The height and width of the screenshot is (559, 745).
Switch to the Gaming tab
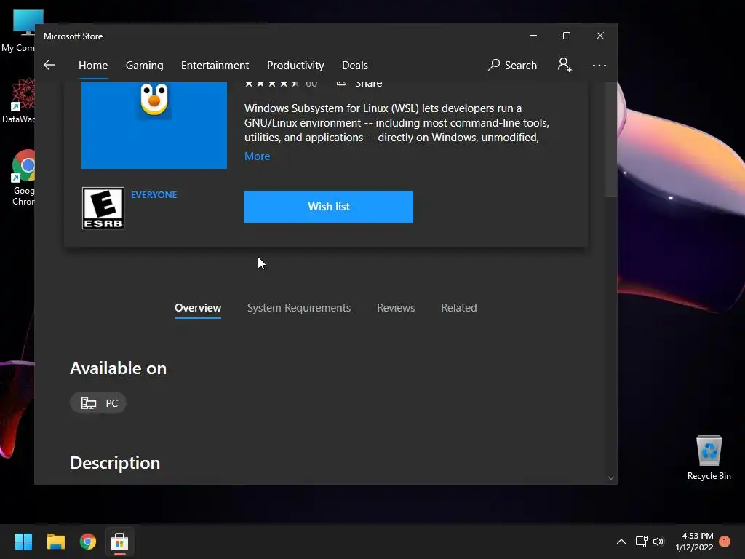pyautogui.click(x=145, y=65)
